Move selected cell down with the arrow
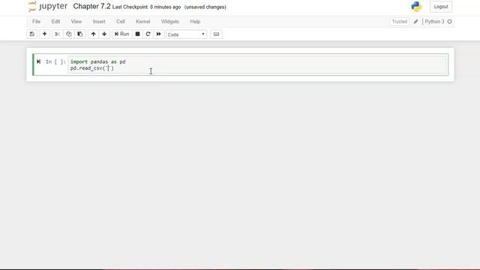Viewport: 480px width, 270px height. click(104, 34)
